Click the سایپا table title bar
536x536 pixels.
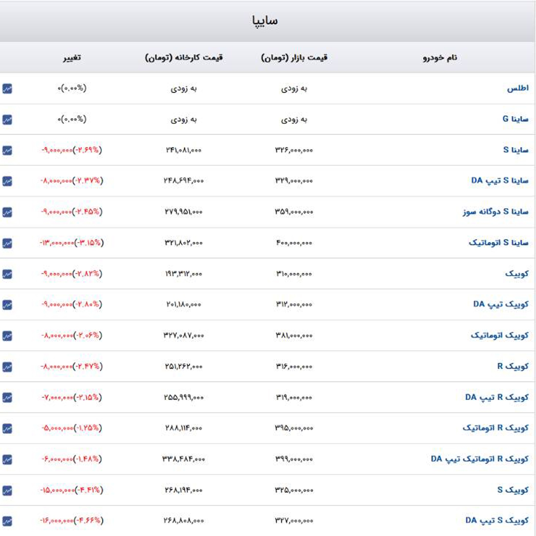pyautogui.click(x=265, y=21)
